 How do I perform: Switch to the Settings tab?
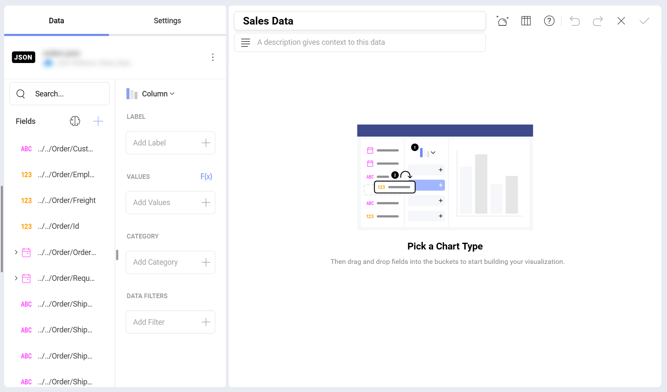pyautogui.click(x=167, y=21)
